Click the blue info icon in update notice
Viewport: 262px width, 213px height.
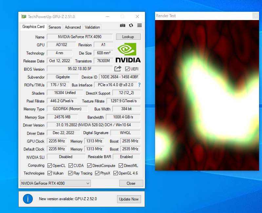(28, 199)
